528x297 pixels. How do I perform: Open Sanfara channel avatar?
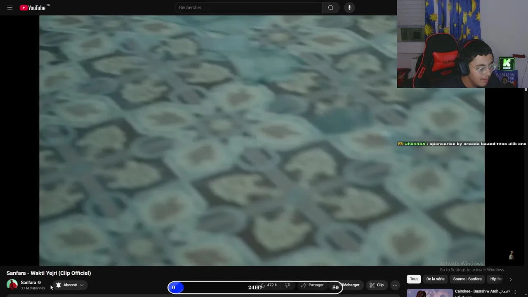point(12,285)
